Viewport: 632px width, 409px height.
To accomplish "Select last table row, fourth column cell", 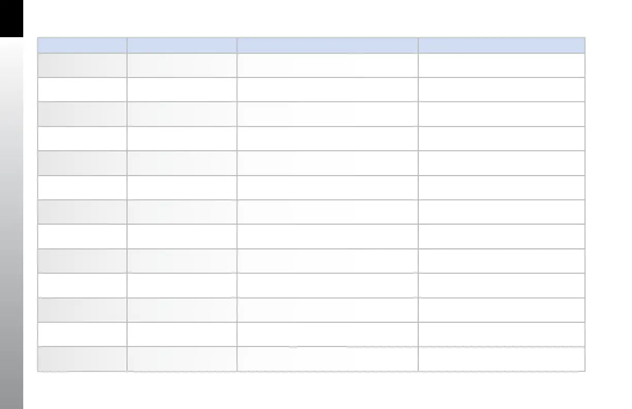I will coord(501,358).
